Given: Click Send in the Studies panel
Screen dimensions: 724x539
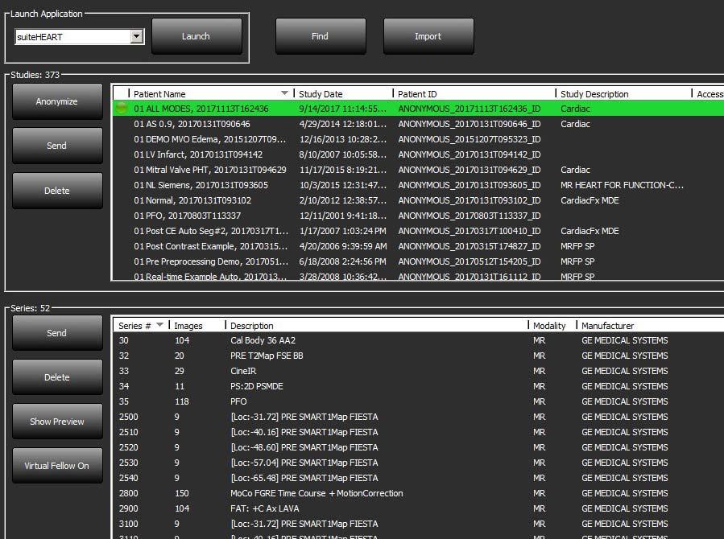Looking at the screenshot, I should [x=57, y=146].
